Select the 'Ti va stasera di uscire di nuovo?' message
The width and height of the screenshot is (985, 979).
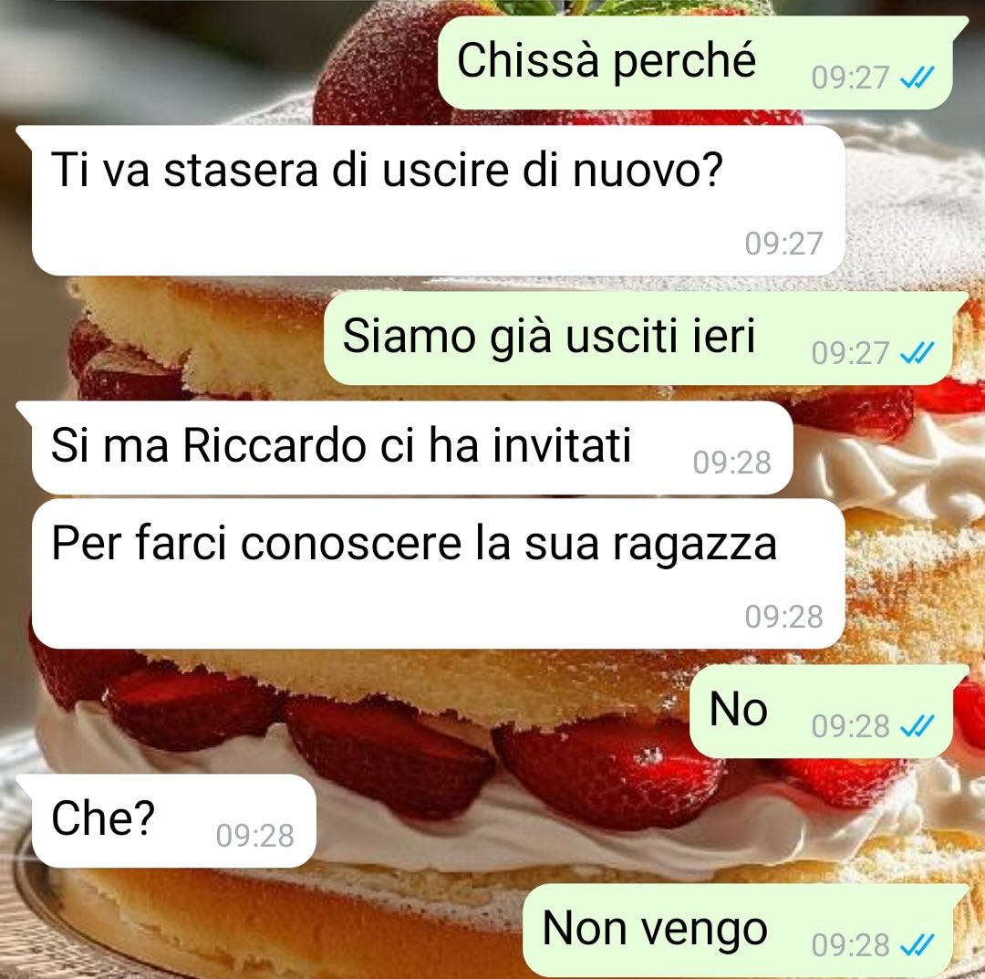(x=438, y=201)
